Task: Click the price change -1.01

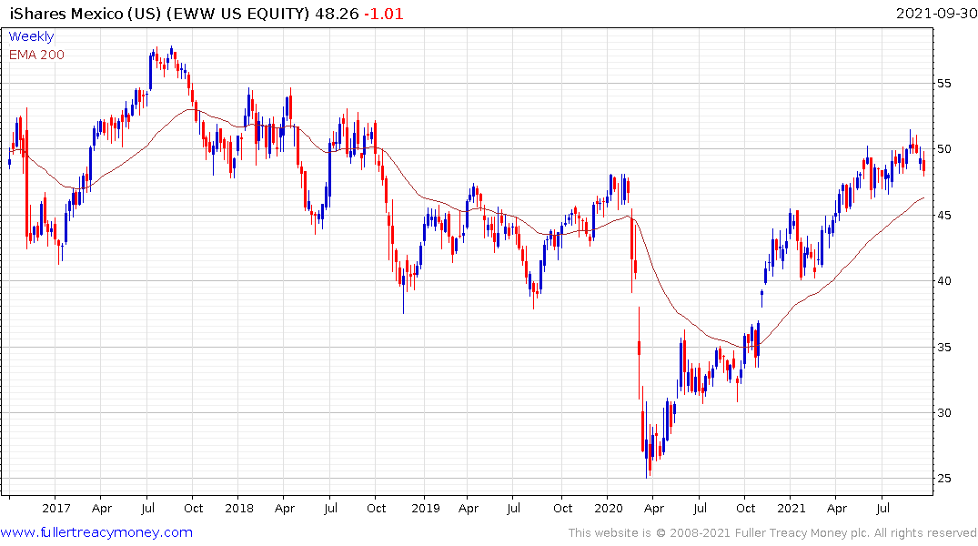Action: (x=384, y=14)
